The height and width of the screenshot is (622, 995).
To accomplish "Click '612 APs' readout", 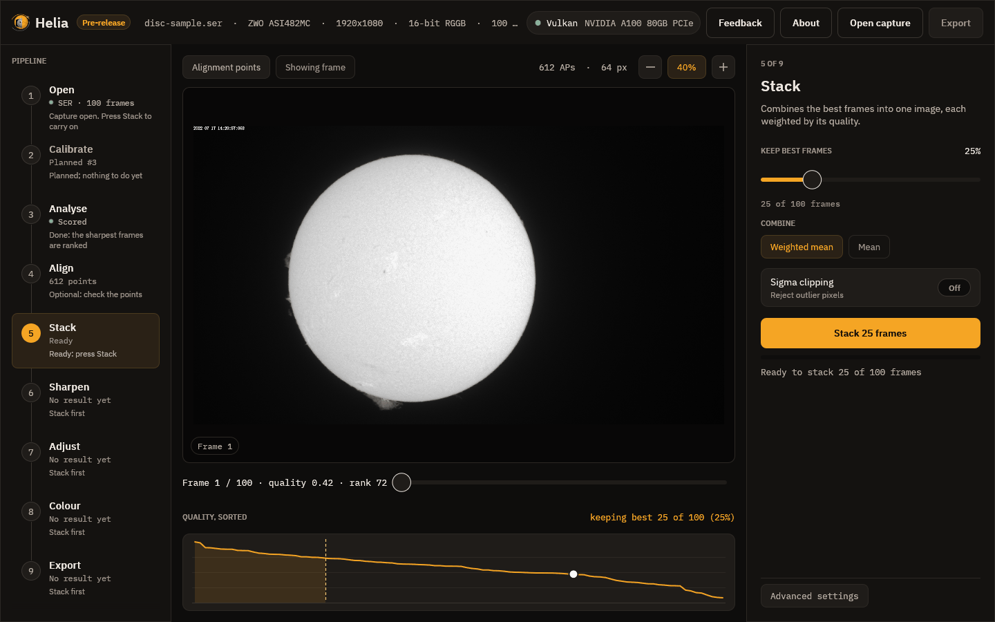I will click(557, 67).
